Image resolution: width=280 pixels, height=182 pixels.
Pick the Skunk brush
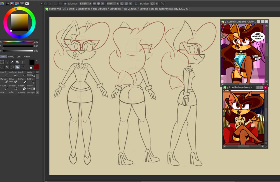point(4,87)
